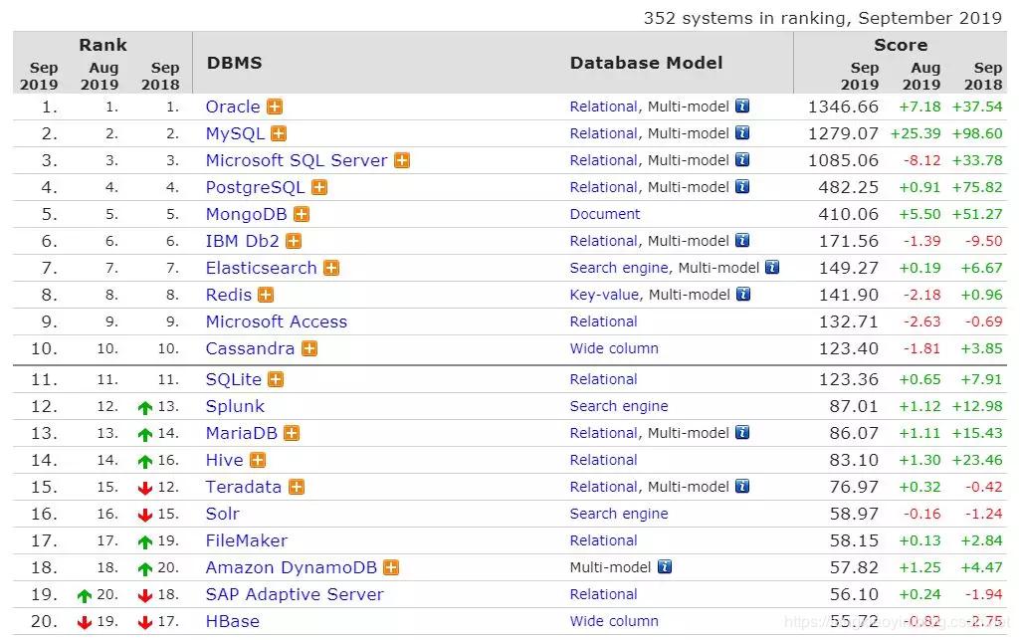The image size is (1020, 640).
Task: Click the orange plus icon next to Redis
Action: [x=266, y=295]
